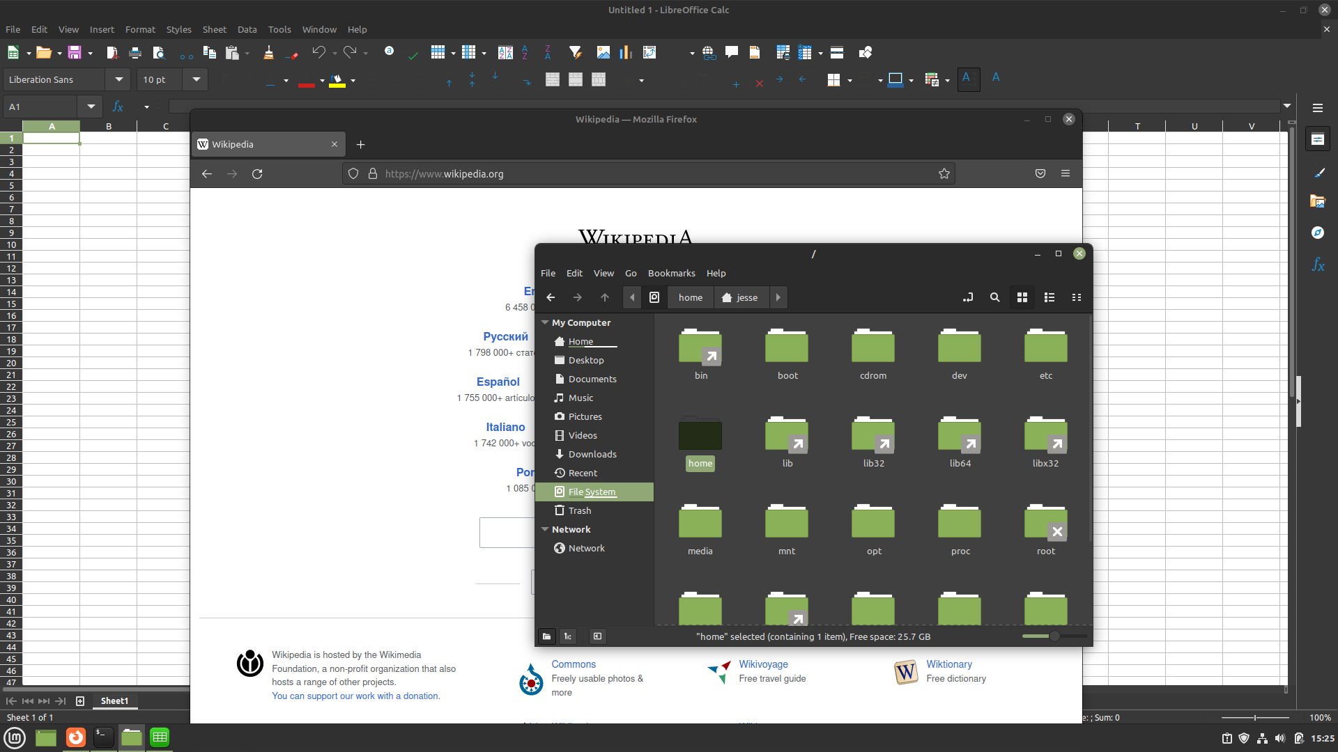
Task: Click the Insert Chart icon in Calc
Action: (626, 52)
